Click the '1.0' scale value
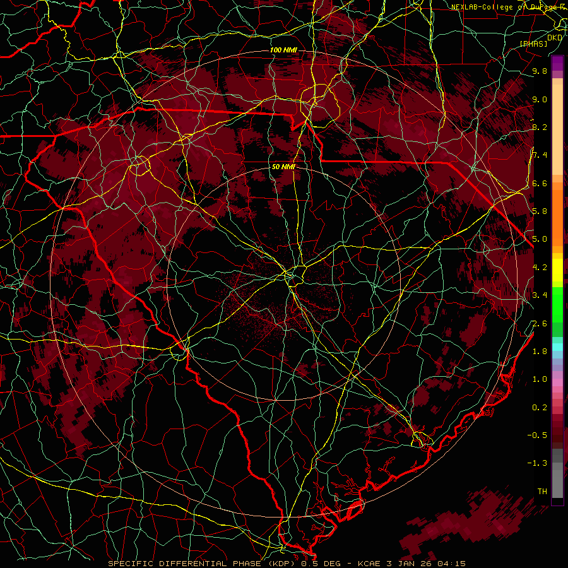The height and width of the screenshot is (568, 568). pyautogui.click(x=540, y=379)
